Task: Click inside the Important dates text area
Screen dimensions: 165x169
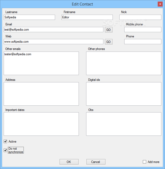Action: coord(41,124)
